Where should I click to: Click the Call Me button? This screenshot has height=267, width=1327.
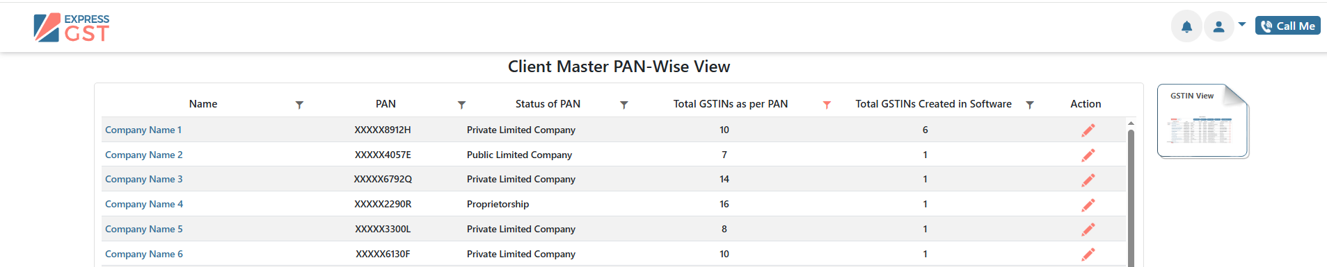[1288, 26]
